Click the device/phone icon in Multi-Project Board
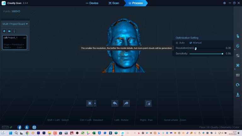Viewport: 242px width, 136px height. [x=14, y=31]
